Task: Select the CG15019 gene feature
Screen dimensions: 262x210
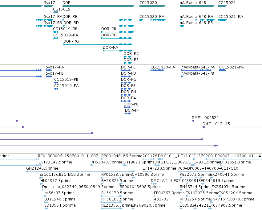Action: [55, 12]
